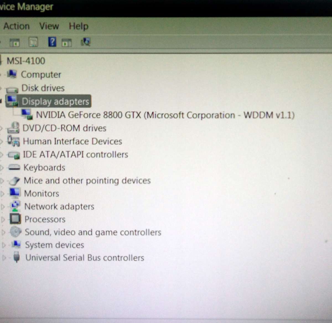Expand the Monitors category arrow
The height and width of the screenshot is (323, 332).
(2, 193)
